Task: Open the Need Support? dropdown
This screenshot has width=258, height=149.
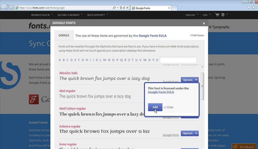Action: coord(98,15)
